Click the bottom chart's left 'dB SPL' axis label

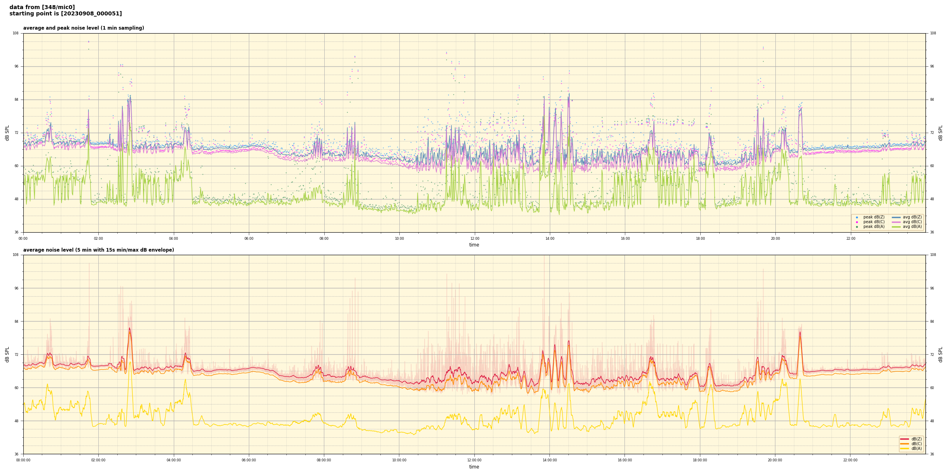click(x=7, y=354)
